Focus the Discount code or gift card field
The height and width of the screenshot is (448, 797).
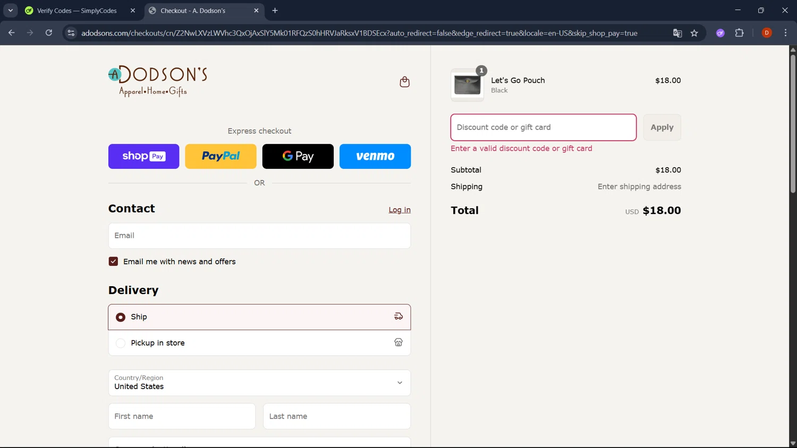coord(544,127)
